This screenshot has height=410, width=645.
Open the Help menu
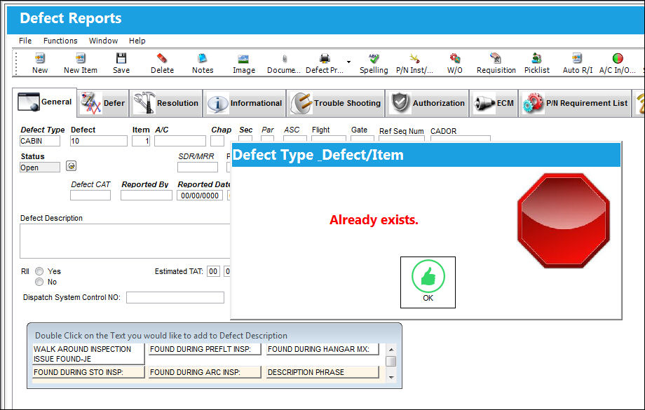click(x=137, y=41)
